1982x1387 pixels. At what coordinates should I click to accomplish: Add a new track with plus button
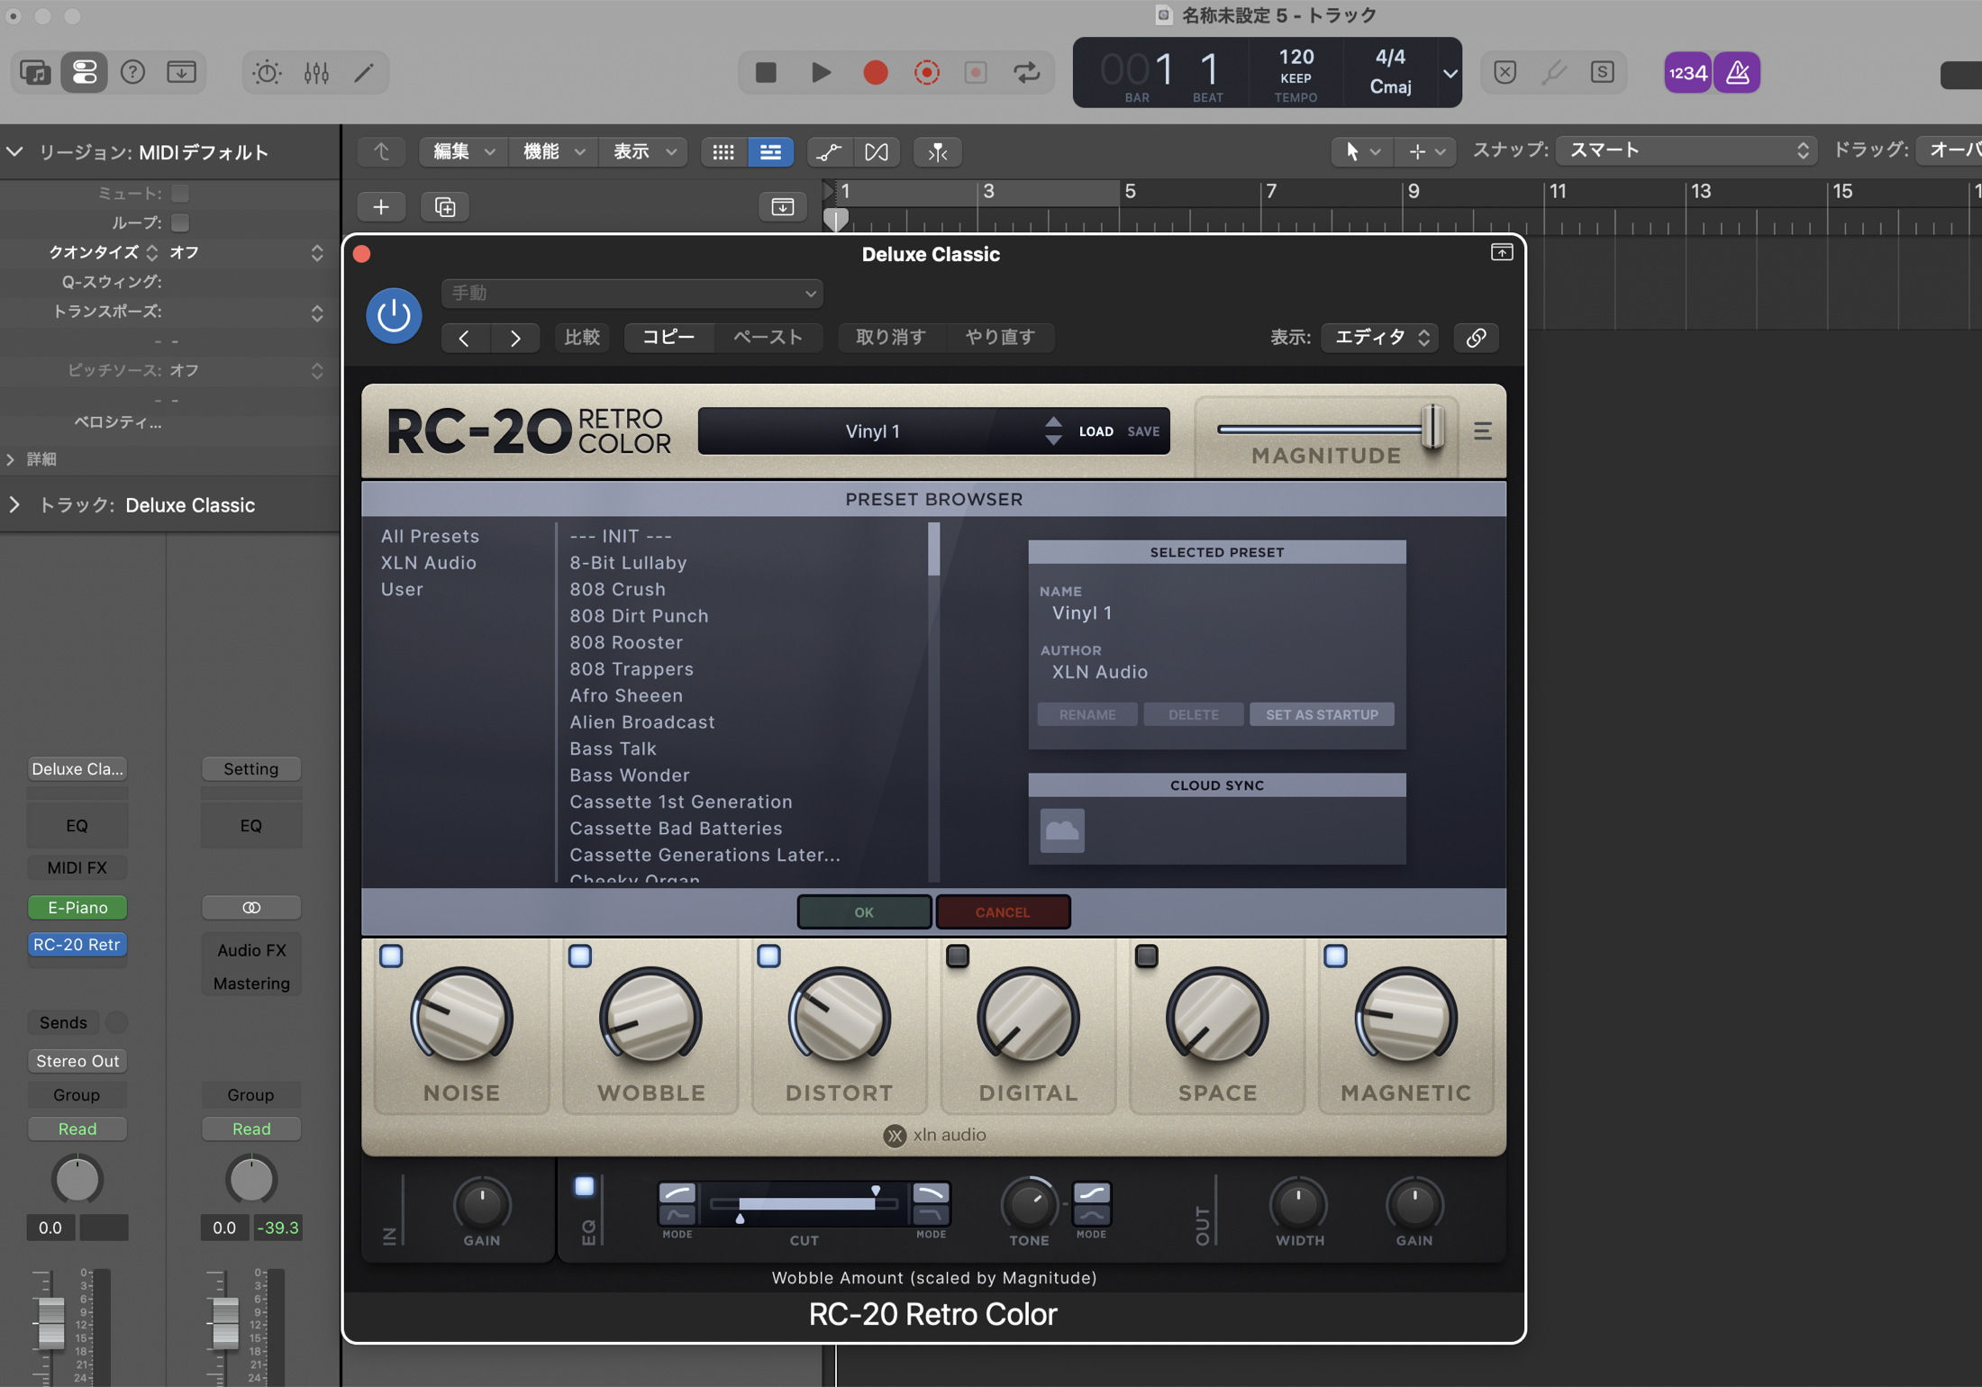point(381,207)
